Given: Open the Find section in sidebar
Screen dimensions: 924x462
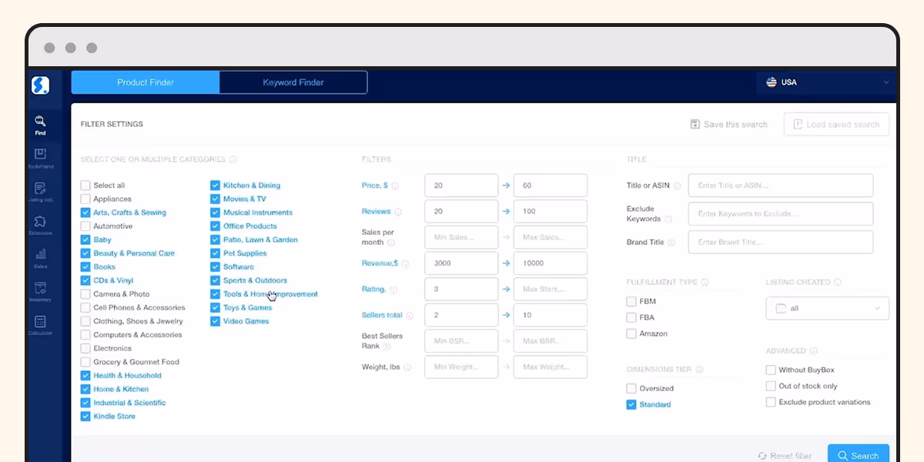Looking at the screenshot, I should [x=40, y=126].
